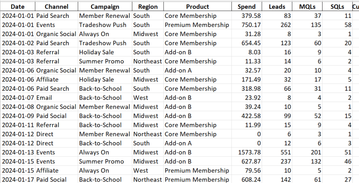Click the Add-on A cell on 2024-01-12
359x183 pixels.
(x=197, y=143)
